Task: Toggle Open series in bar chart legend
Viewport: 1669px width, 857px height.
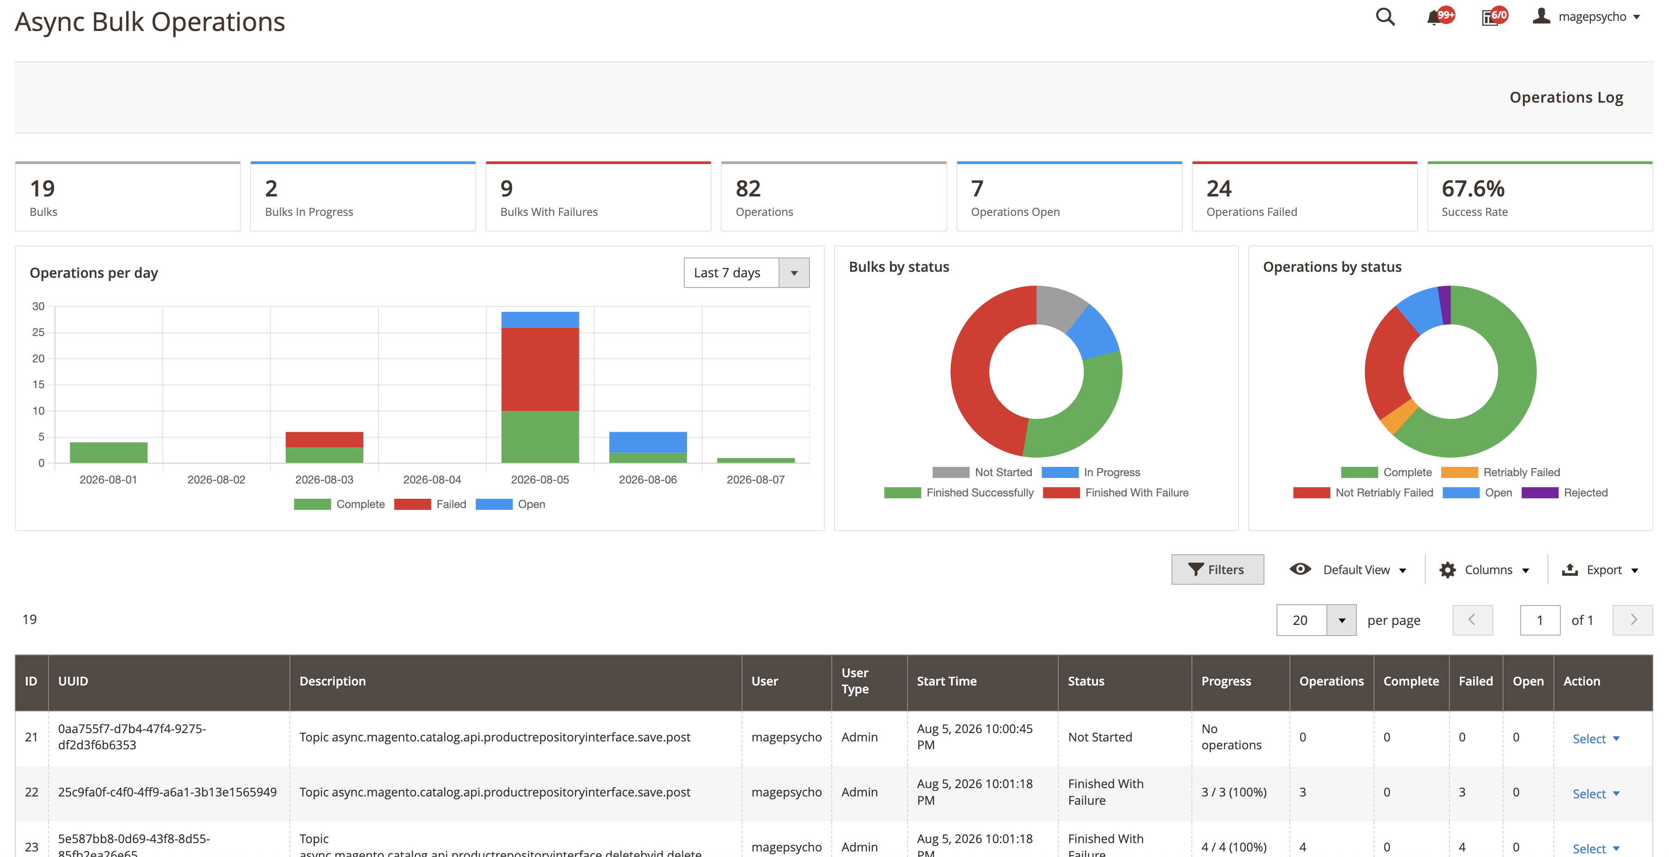Action: click(x=510, y=504)
